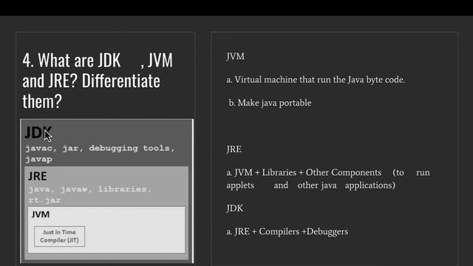Screen dimensions: 473x266
Task: Click the "java, javaw, libraries, rt.jar" text
Action: coord(90,194)
